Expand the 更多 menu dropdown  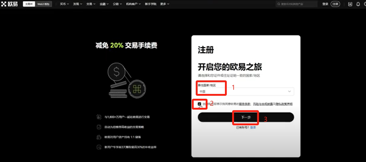click(165, 4)
